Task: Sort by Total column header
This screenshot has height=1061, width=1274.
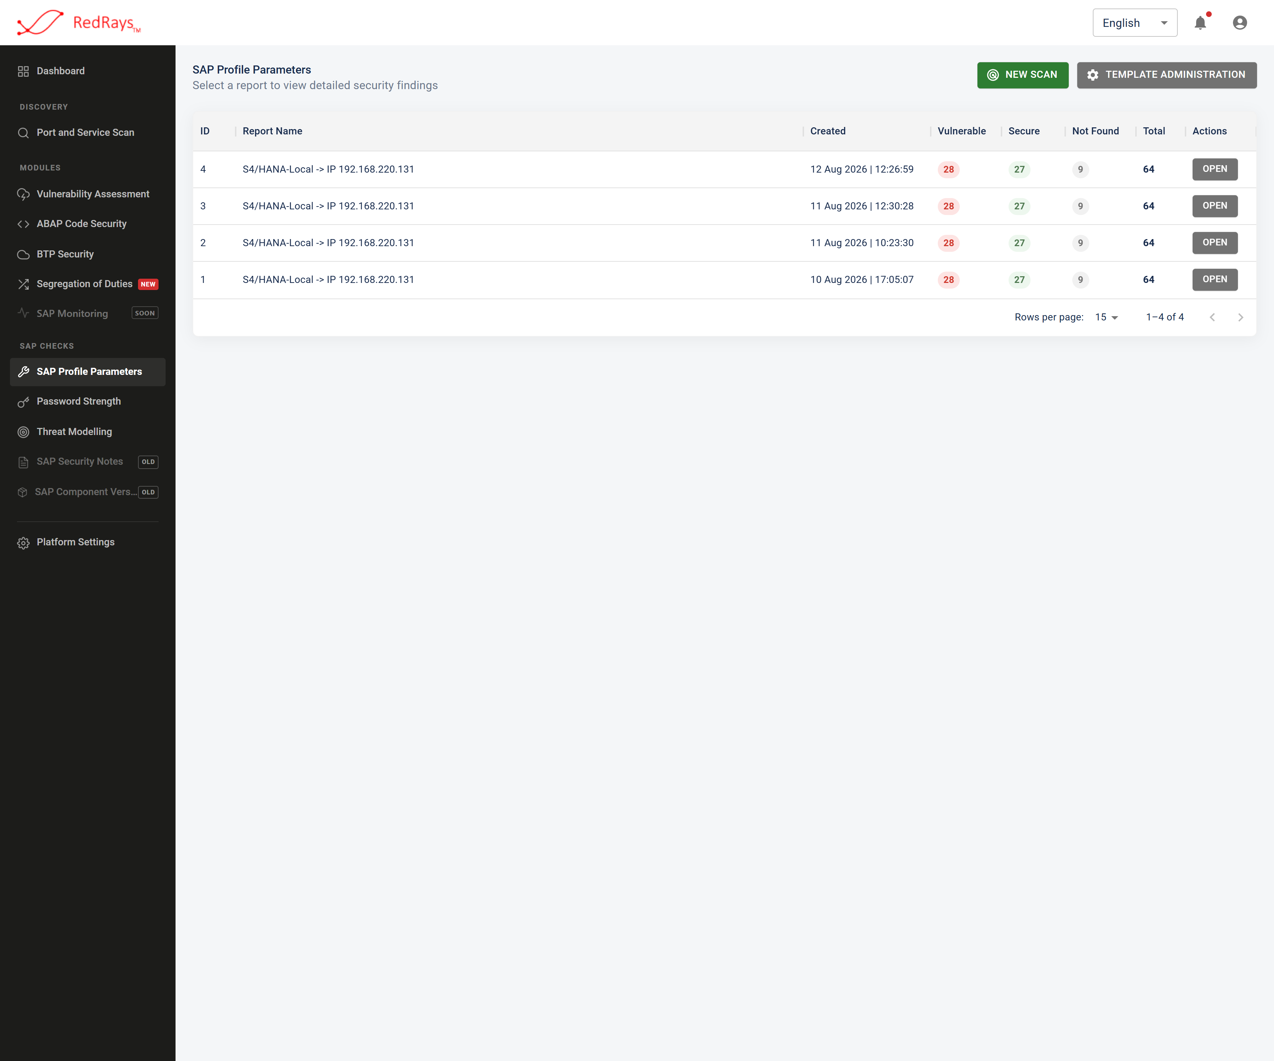Action: coord(1153,131)
